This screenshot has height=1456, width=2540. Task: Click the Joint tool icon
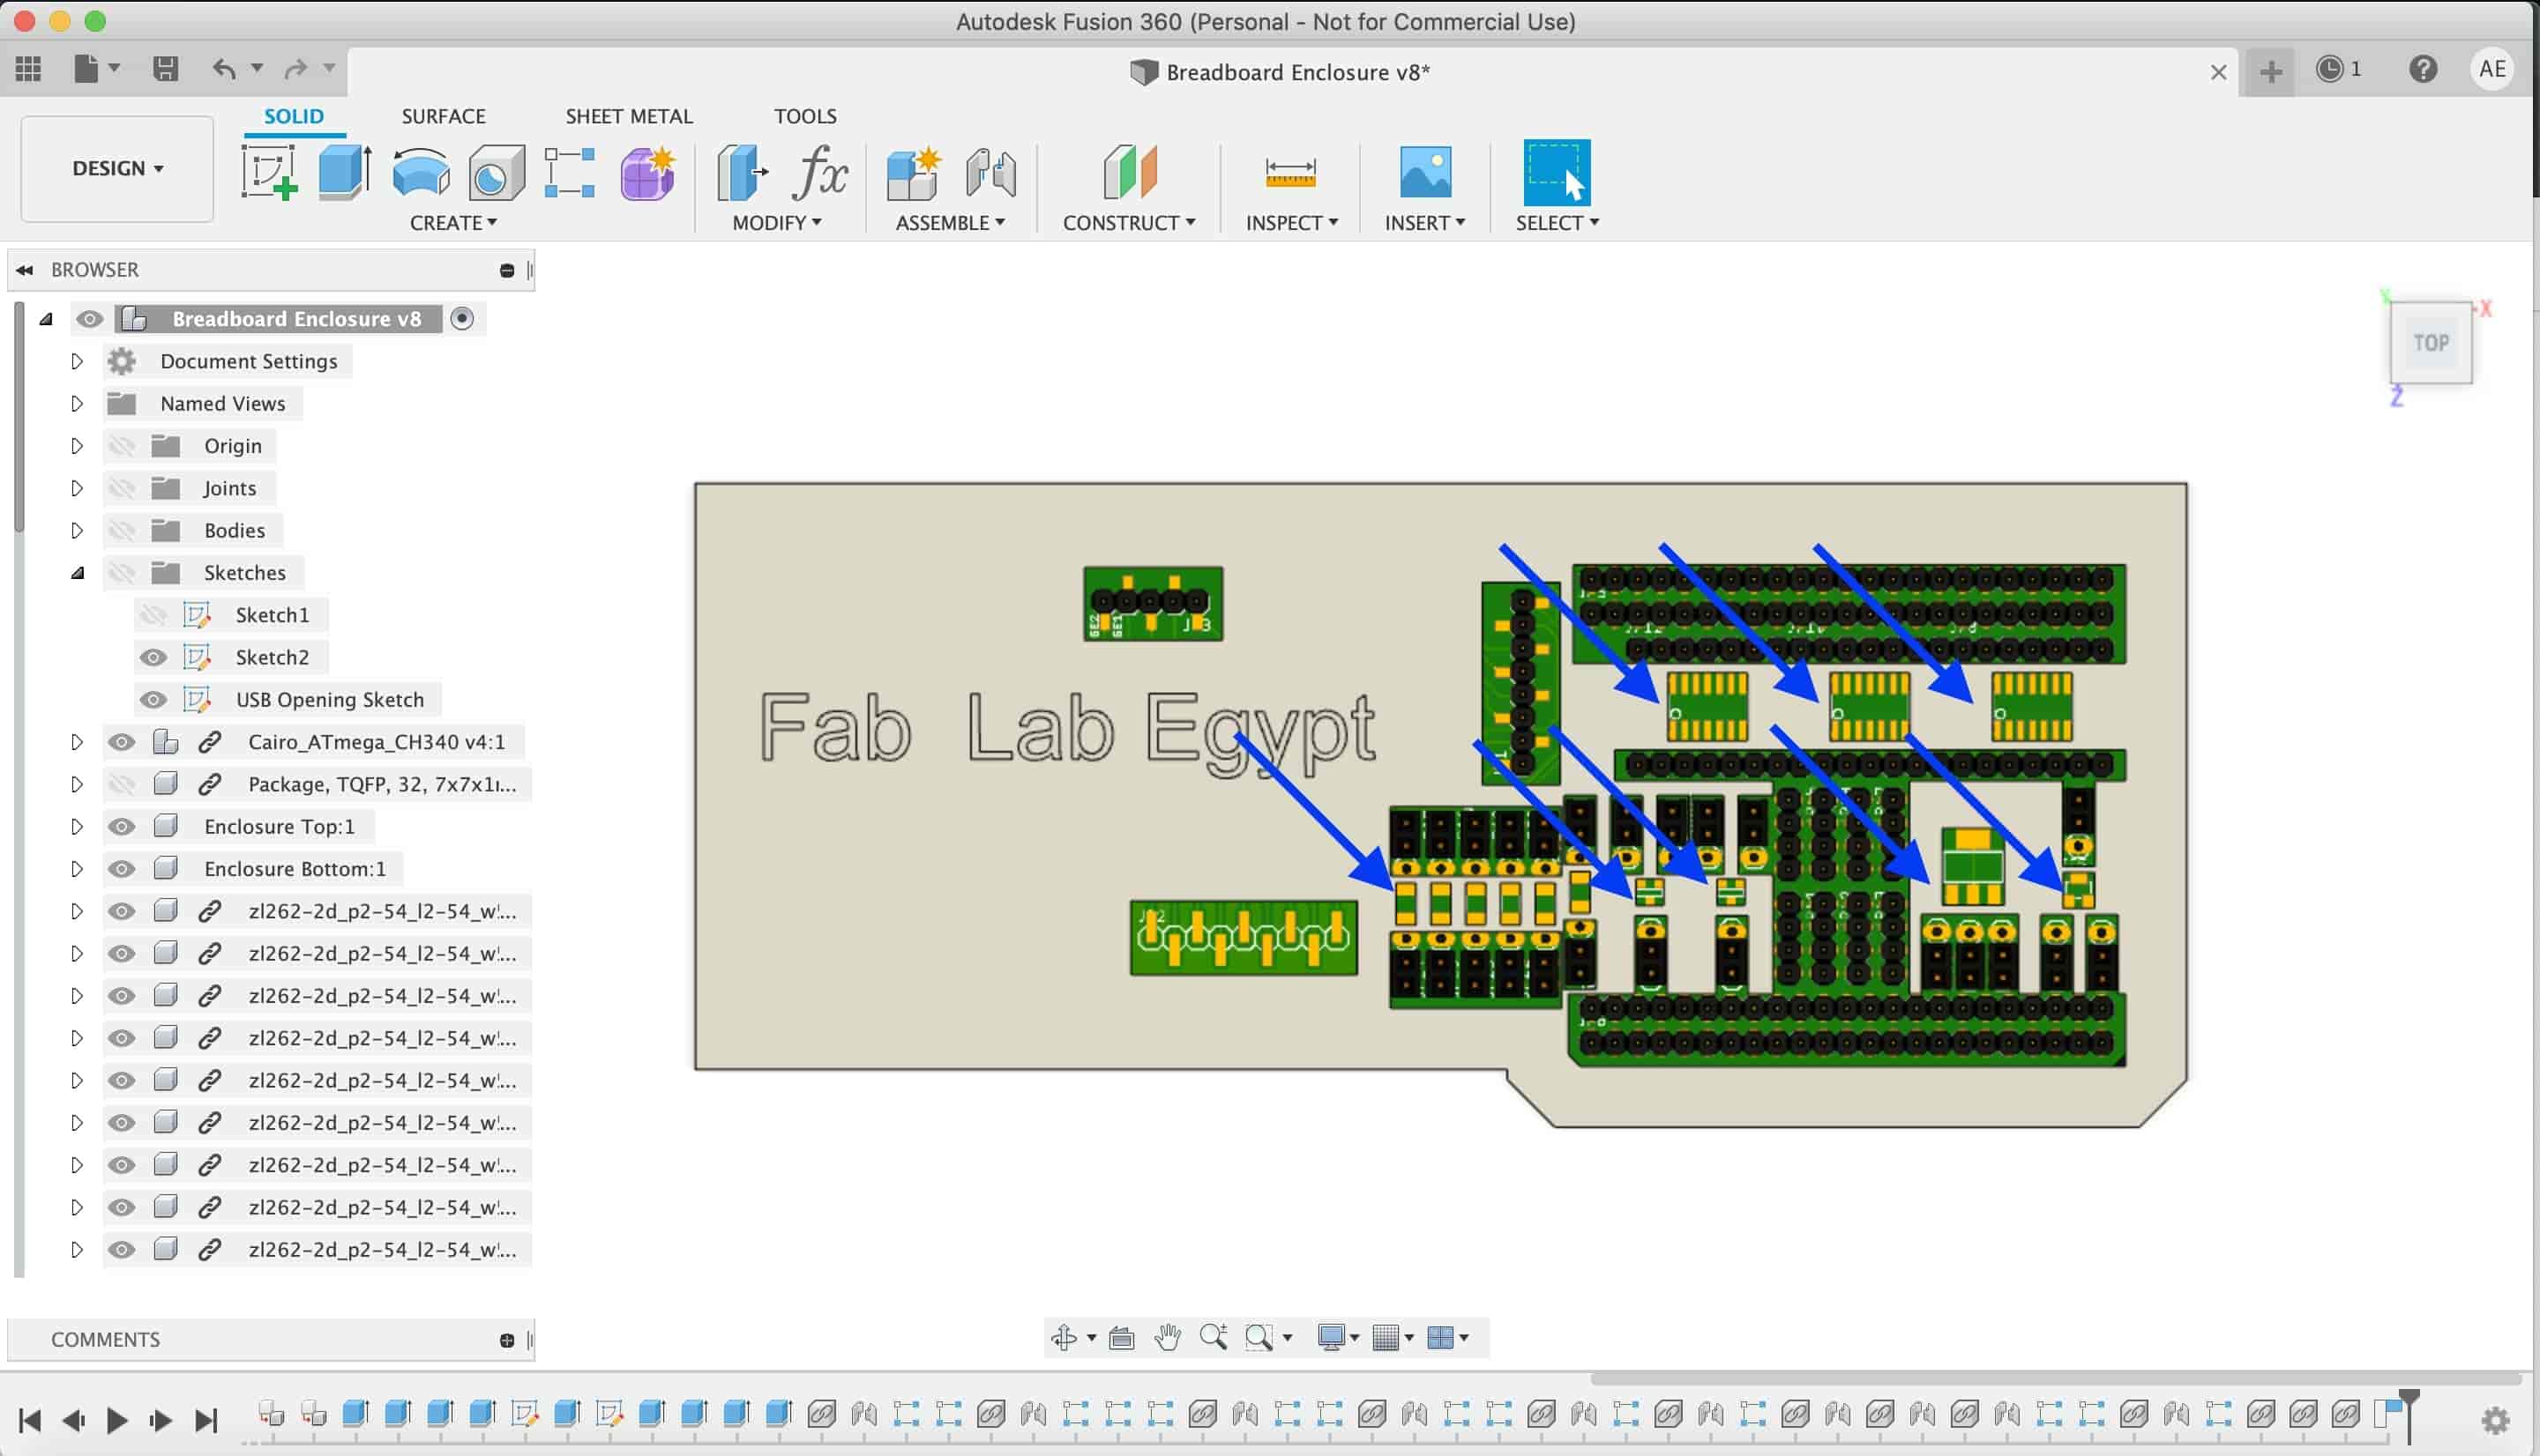point(990,172)
